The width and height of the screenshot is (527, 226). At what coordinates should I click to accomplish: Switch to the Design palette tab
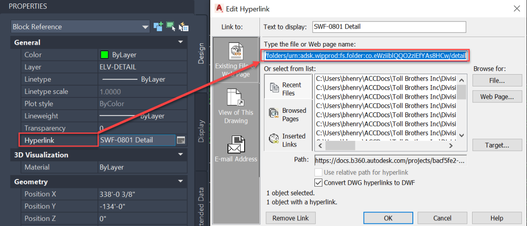click(201, 53)
